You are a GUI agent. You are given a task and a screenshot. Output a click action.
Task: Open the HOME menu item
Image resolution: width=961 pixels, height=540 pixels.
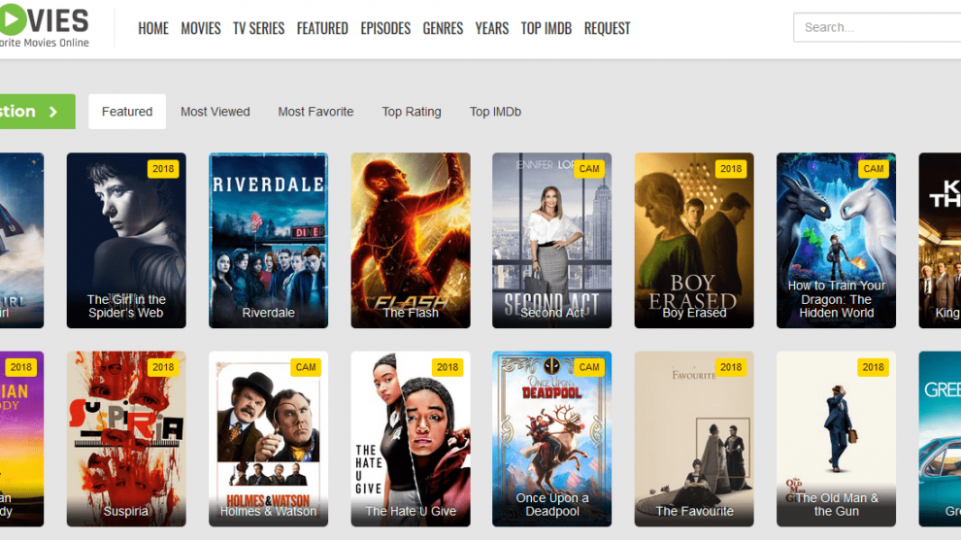153,28
